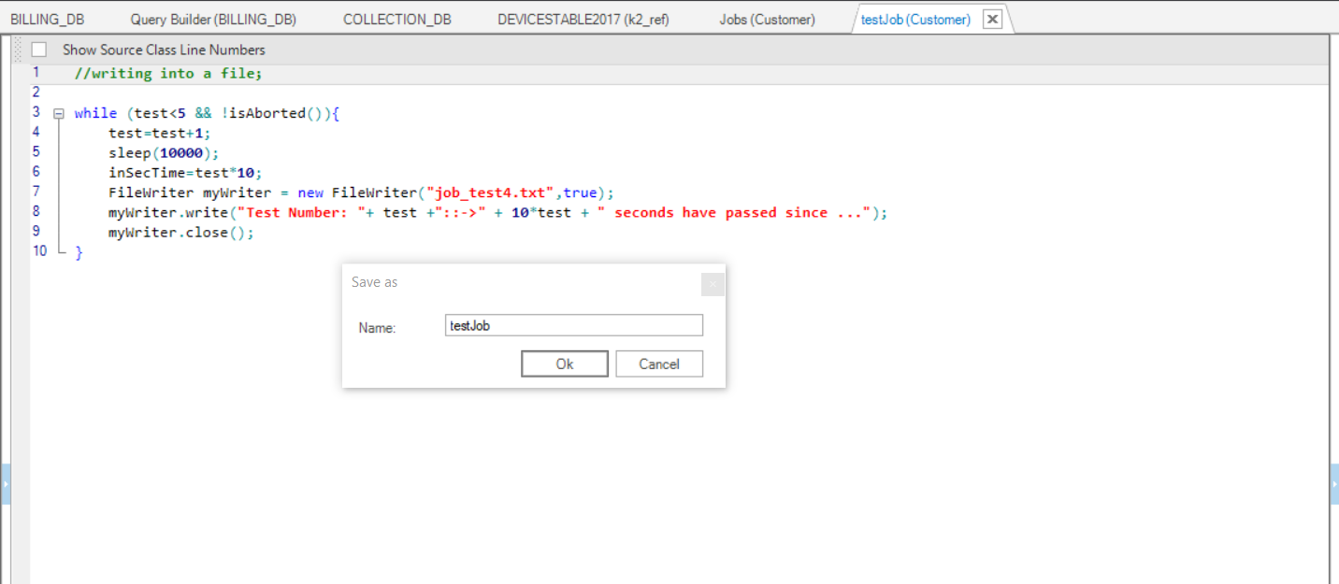Collapse the while loop code block

tap(59, 114)
